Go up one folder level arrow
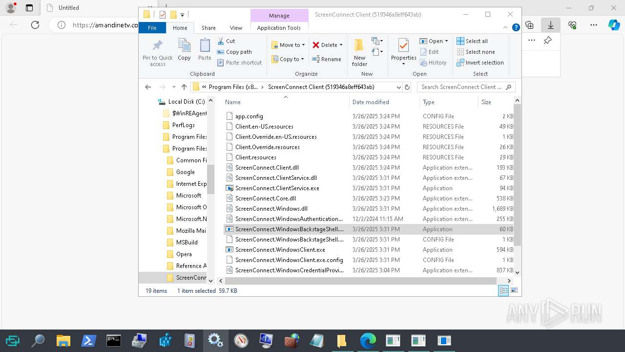 [184, 87]
